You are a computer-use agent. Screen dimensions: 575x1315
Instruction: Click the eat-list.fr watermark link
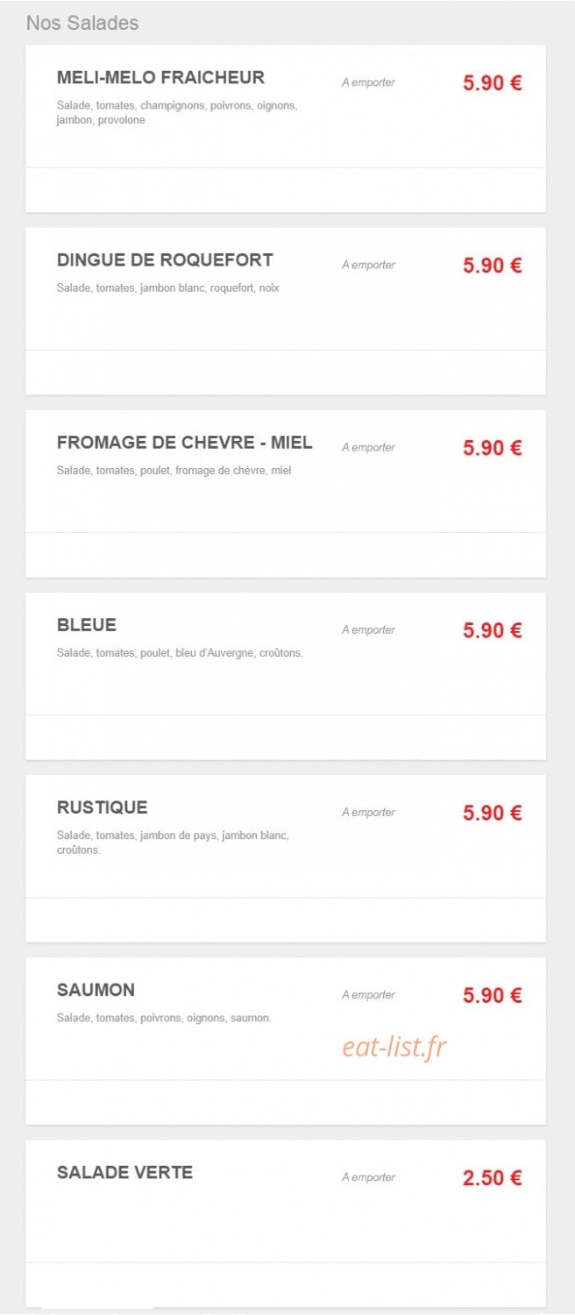pos(394,1046)
